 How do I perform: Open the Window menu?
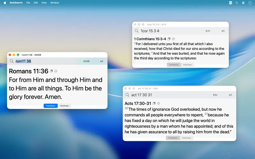[55, 3]
